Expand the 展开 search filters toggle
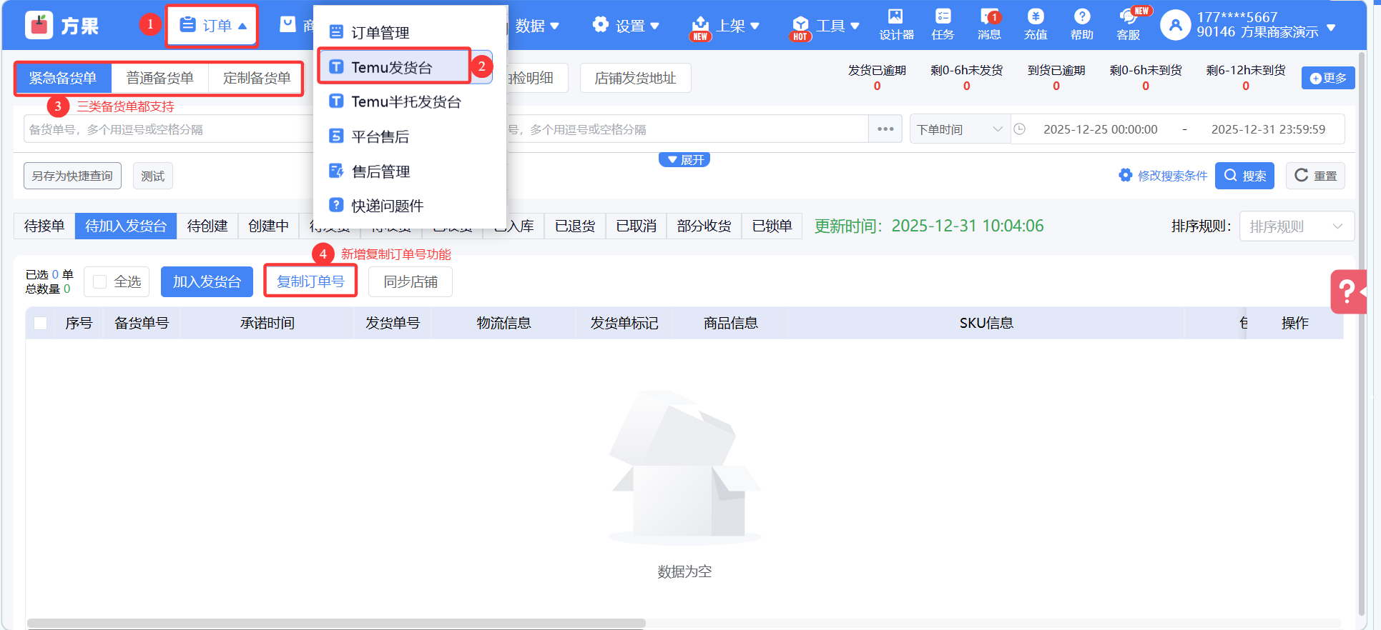Viewport: 1381px width, 630px height. click(x=684, y=160)
